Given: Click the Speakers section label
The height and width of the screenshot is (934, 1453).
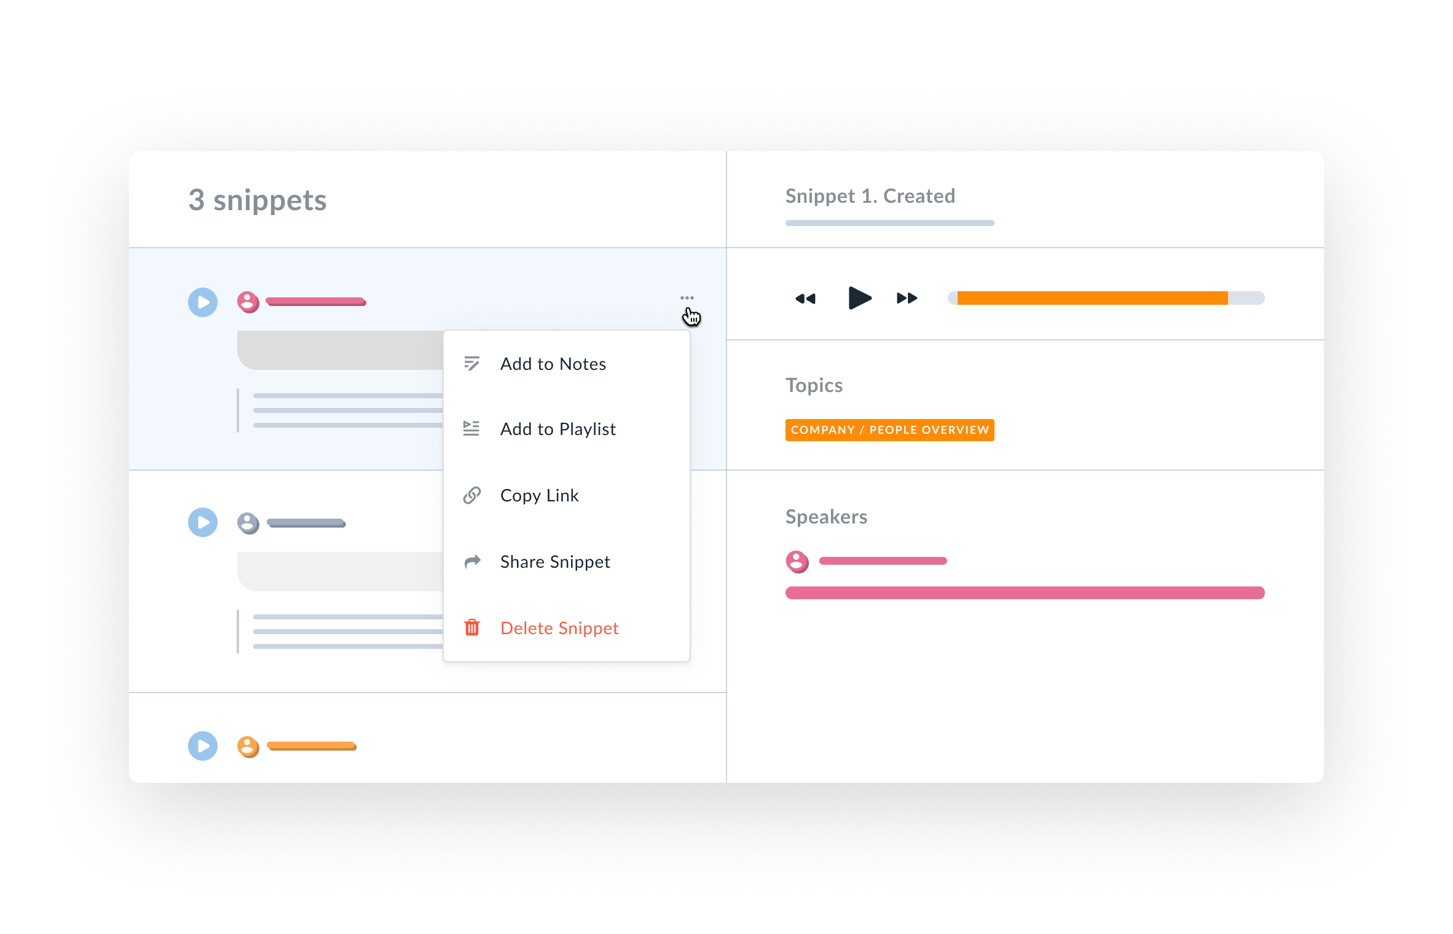Looking at the screenshot, I should (x=826, y=517).
